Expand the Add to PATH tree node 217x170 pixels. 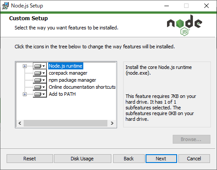point(25,94)
